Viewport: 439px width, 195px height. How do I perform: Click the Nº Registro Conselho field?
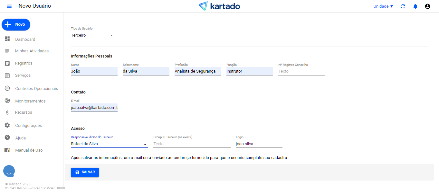(301, 71)
